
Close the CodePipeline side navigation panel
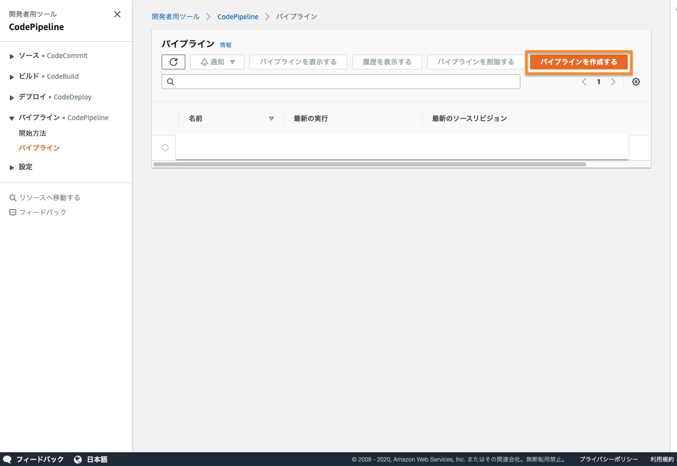pyautogui.click(x=117, y=14)
